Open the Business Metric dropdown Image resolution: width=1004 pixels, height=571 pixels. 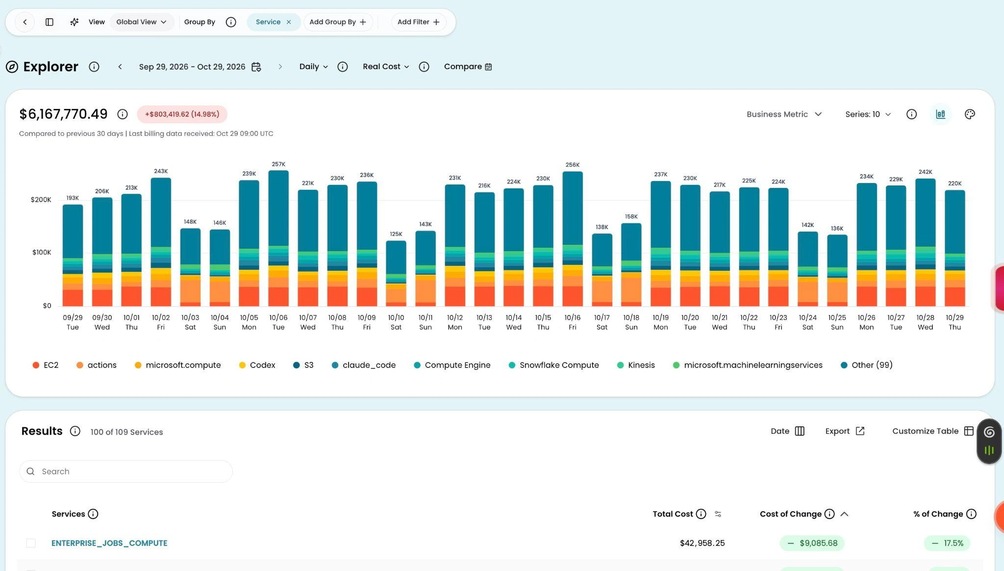[784, 114]
